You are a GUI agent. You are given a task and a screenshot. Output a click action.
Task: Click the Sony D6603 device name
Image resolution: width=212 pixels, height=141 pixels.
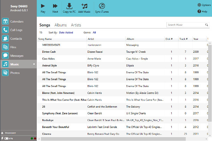[19, 6]
